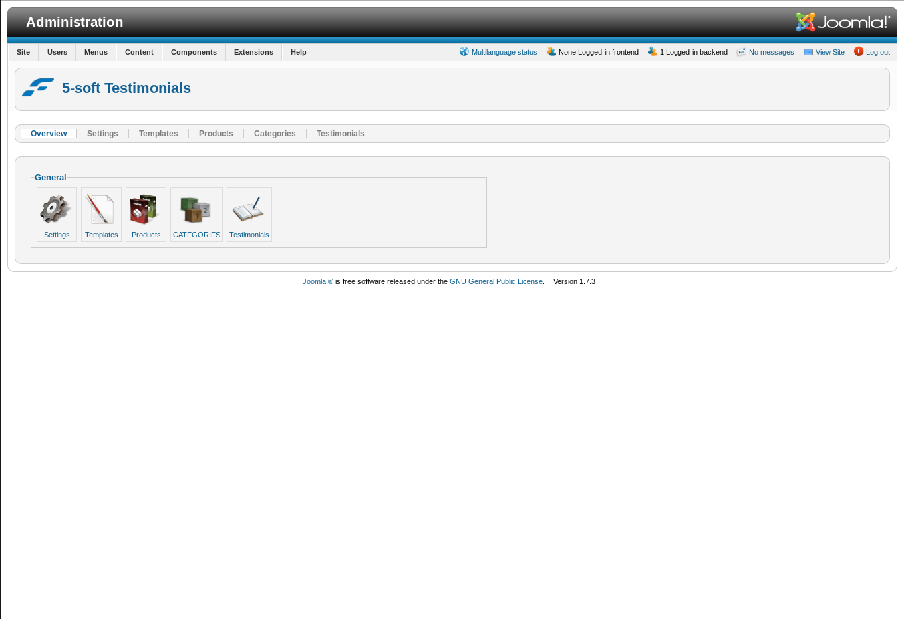The height and width of the screenshot is (619, 904).
Task: Open the Testimonials notebook icon
Action: click(248, 209)
